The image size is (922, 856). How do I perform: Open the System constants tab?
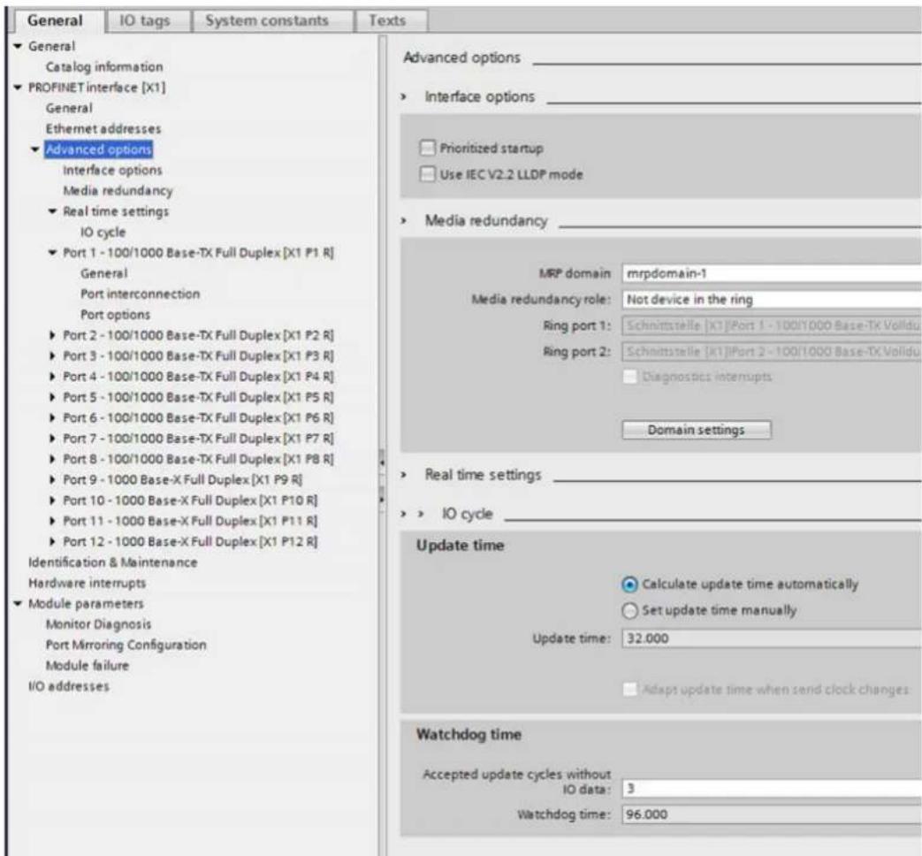tap(266, 20)
